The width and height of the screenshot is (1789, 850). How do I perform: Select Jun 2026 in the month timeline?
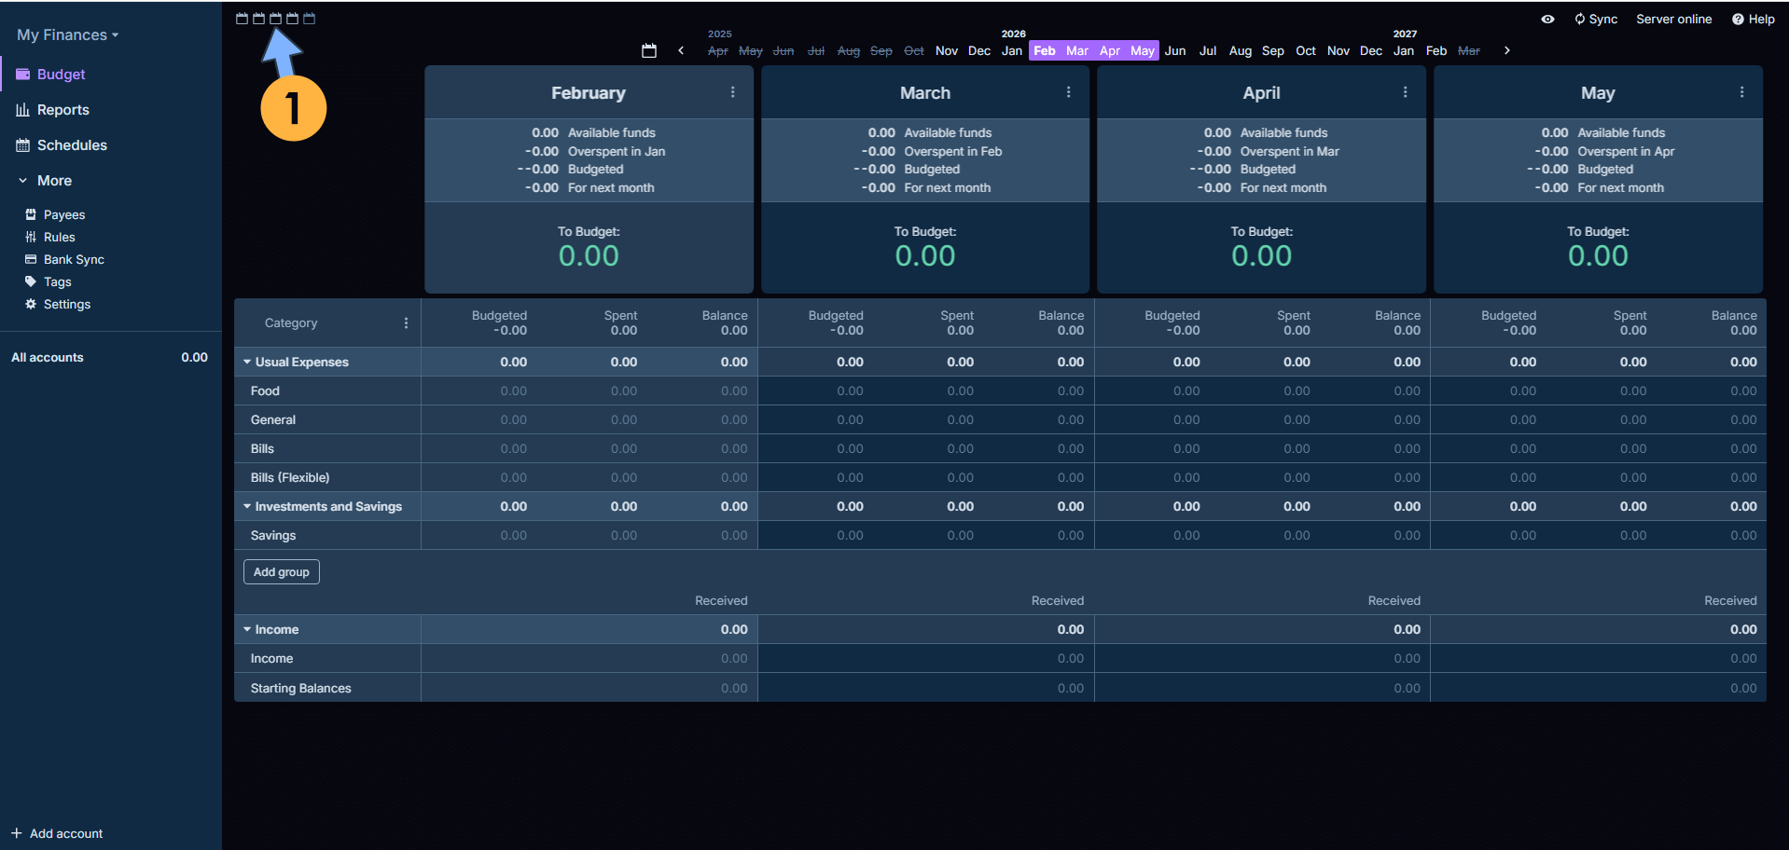tap(1175, 51)
